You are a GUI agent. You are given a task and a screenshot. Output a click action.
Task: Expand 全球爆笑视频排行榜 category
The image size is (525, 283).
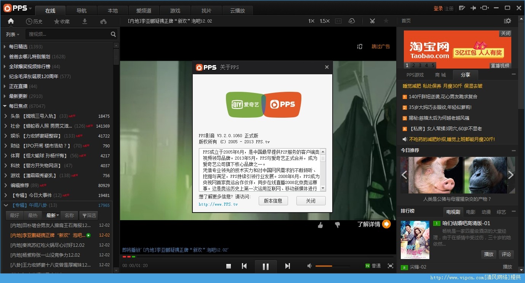click(x=5, y=66)
